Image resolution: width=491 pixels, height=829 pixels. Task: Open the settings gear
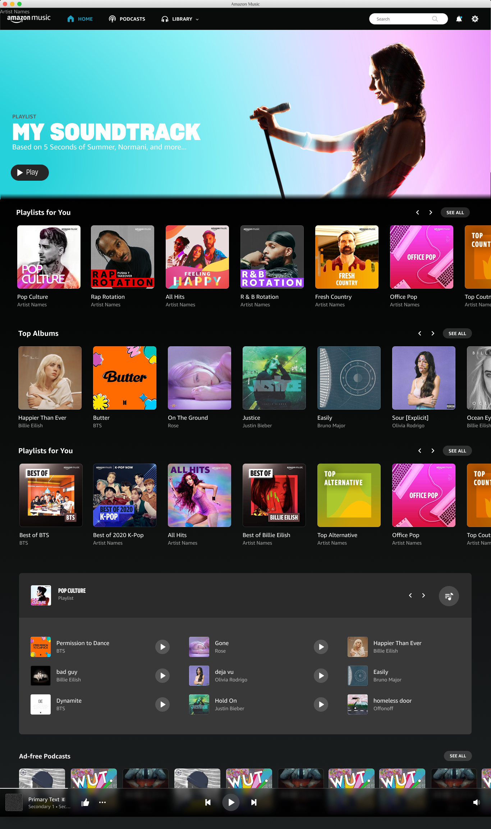click(475, 19)
